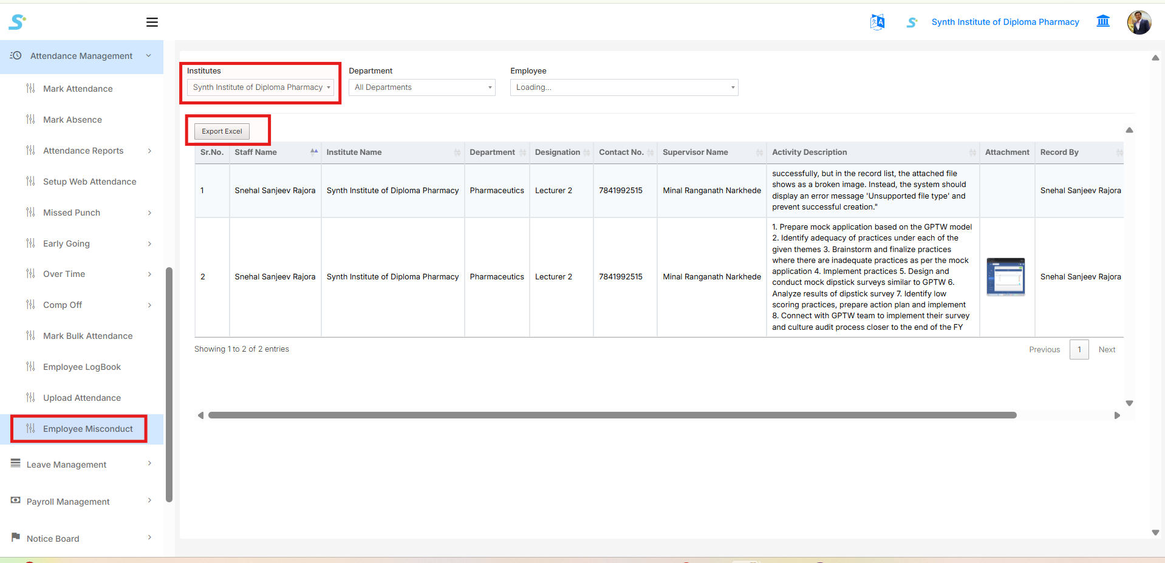Toggle the hamburger sidebar menu

[152, 22]
